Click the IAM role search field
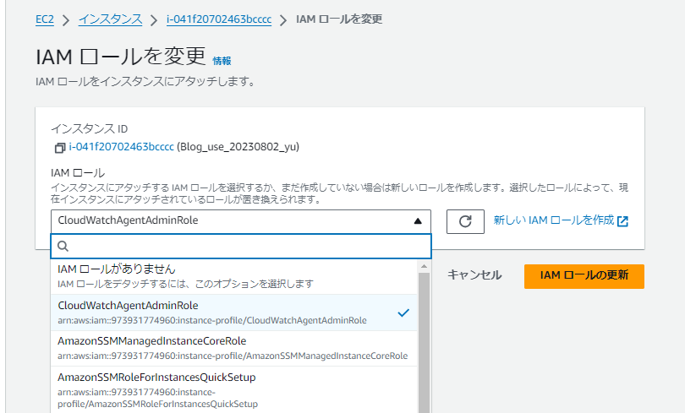This screenshot has width=685, height=413. [x=241, y=247]
